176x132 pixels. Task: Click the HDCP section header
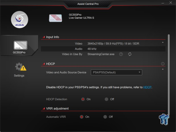(51, 64)
